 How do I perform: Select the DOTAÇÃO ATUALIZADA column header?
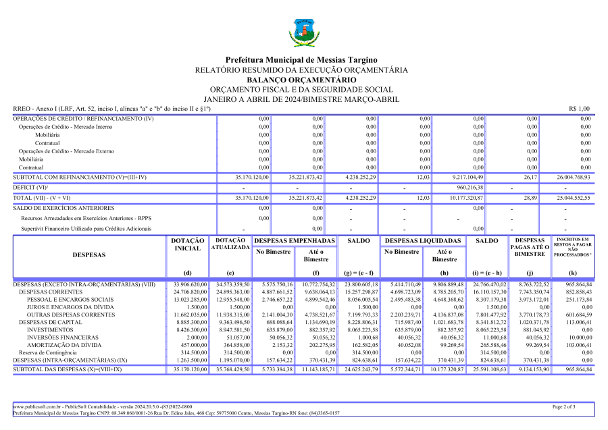click(230, 244)
